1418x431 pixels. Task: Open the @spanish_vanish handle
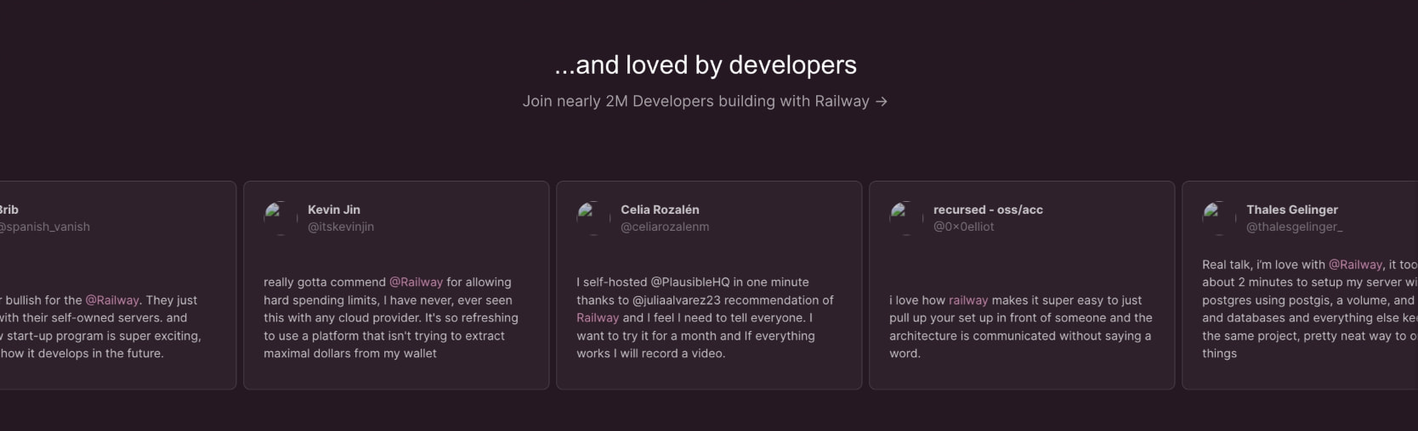[x=44, y=227]
